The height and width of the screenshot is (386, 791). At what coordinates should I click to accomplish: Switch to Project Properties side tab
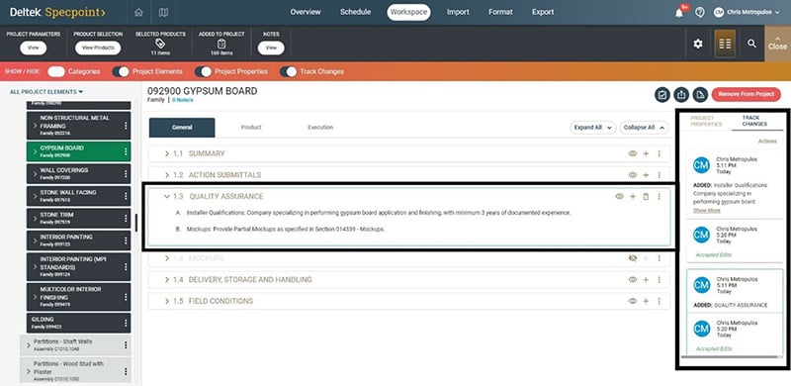click(x=706, y=122)
